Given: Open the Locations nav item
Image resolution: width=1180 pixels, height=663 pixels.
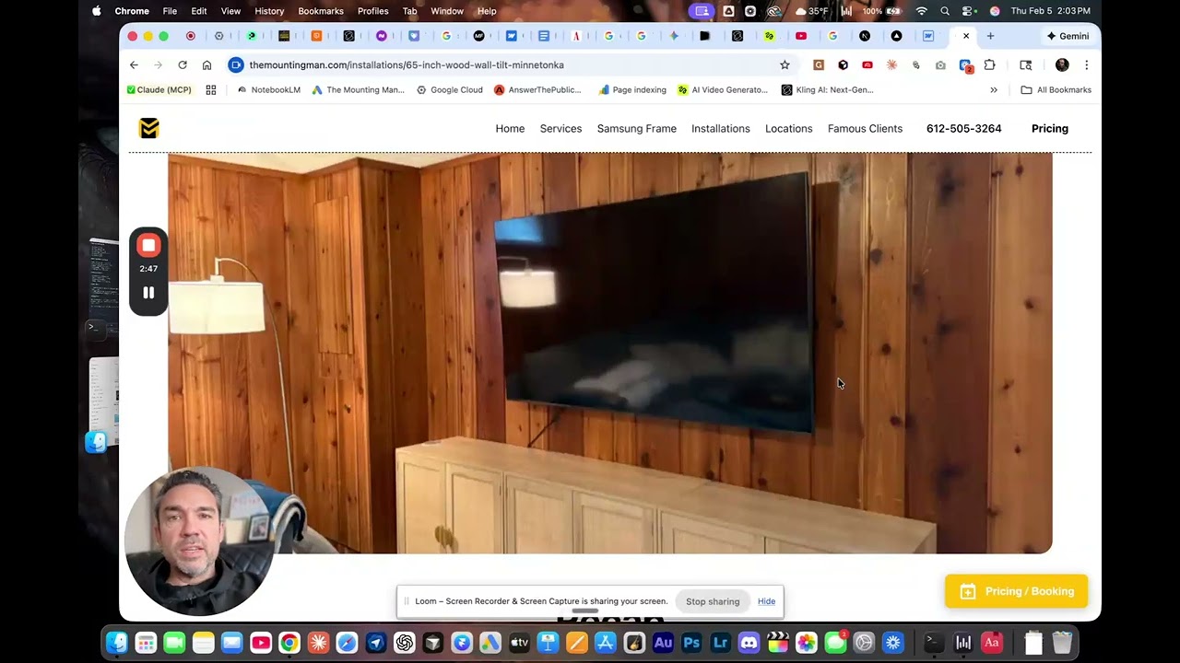Looking at the screenshot, I should [x=788, y=128].
